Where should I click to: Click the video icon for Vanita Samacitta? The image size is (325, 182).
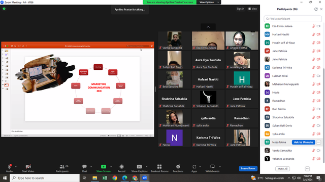coord(318,151)
